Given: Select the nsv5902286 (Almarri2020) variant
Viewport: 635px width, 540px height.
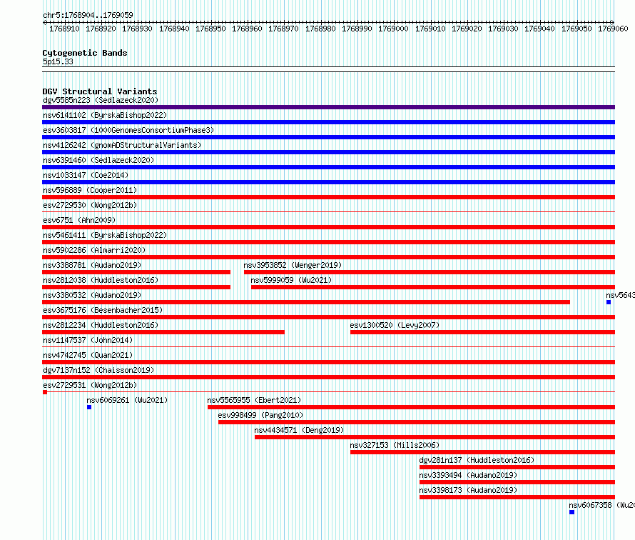Looking at the screenshot, I should point(94,250).
